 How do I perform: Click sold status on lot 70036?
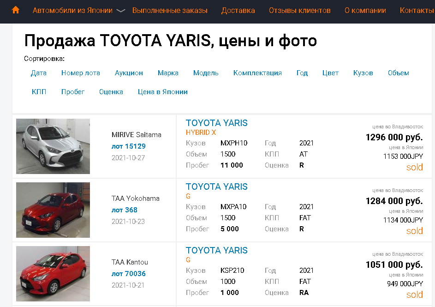pyautogui.click(x=414, y=295)
